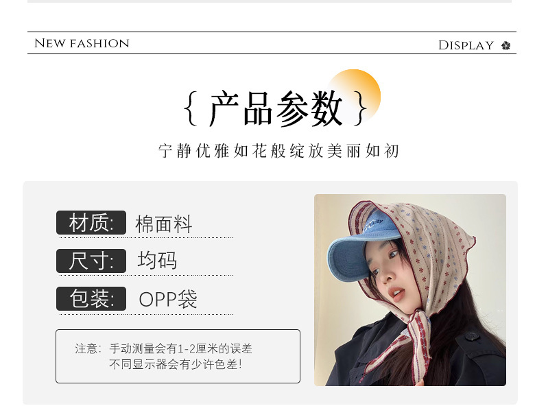Image resolution: width=535 pixels, height=417 pixels.
Task: Click the right curly brace decoration
Action: click(360, 108)
